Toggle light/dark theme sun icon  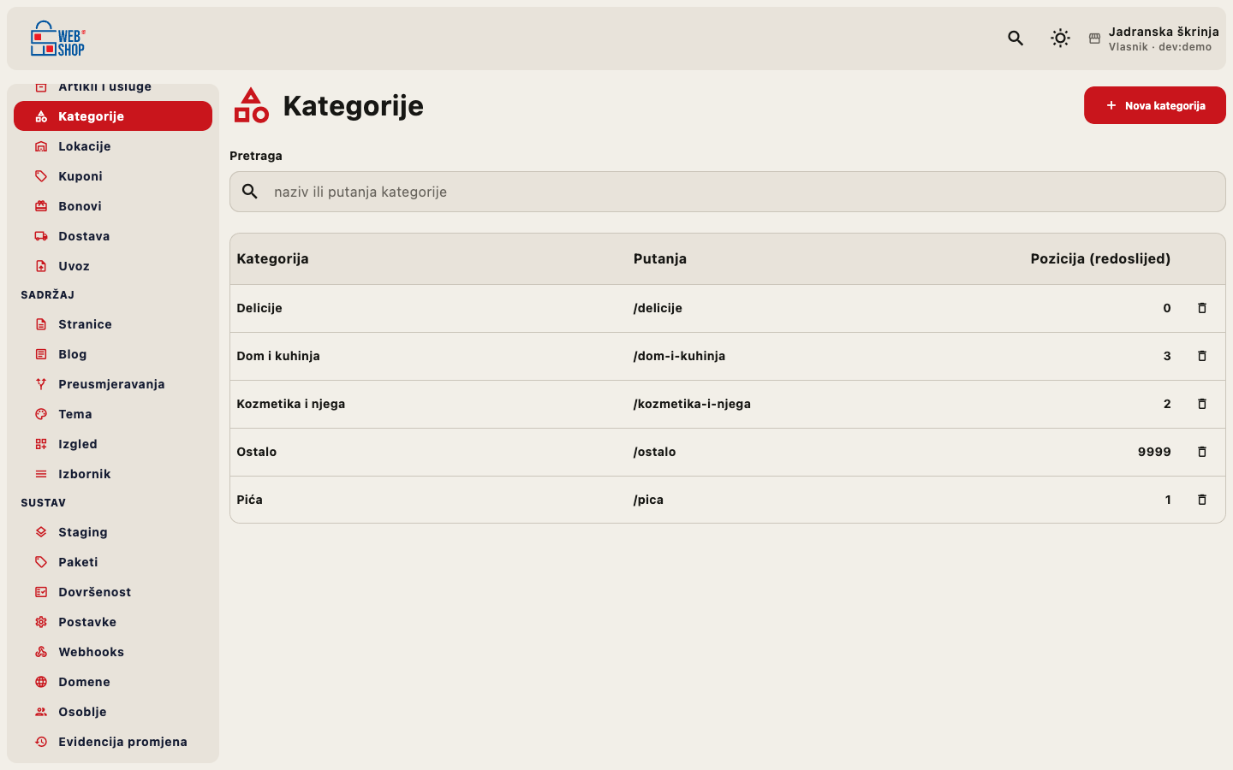coord(1060,38)
